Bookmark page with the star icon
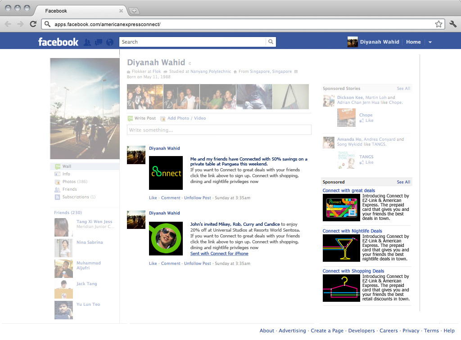 (438, 24)
